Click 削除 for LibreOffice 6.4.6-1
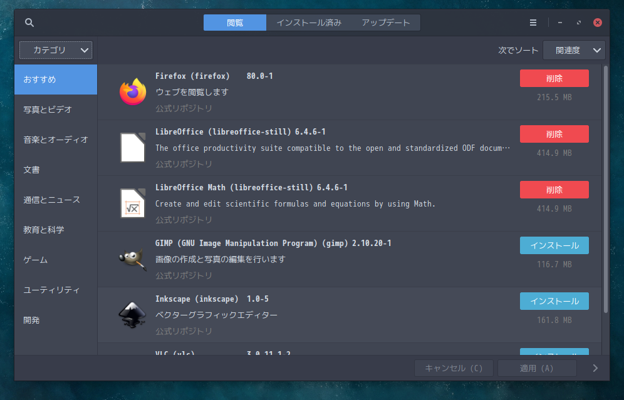 pos(554,134)
